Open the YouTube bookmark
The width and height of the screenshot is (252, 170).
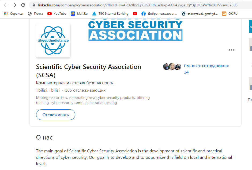tap(57, 14)
